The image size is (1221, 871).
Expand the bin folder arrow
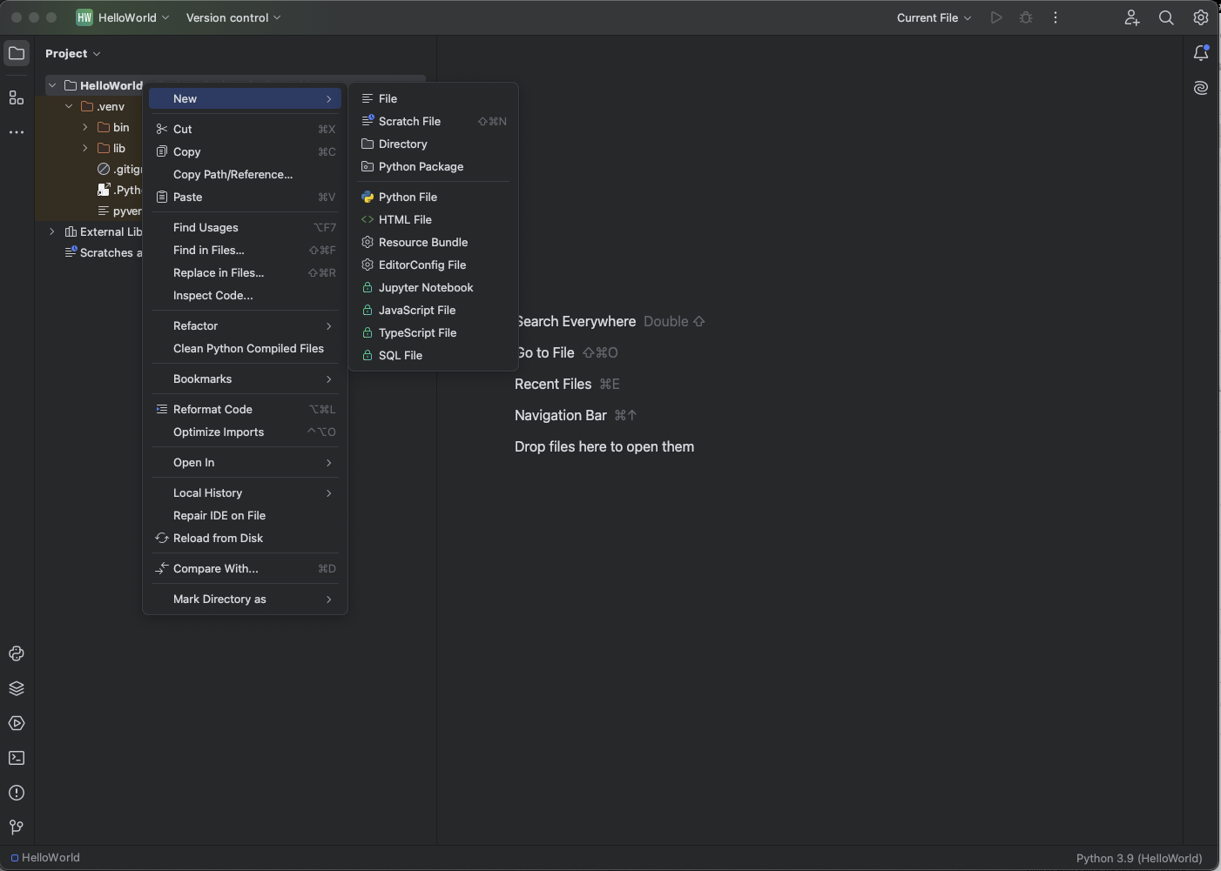(x=85, y=127)
